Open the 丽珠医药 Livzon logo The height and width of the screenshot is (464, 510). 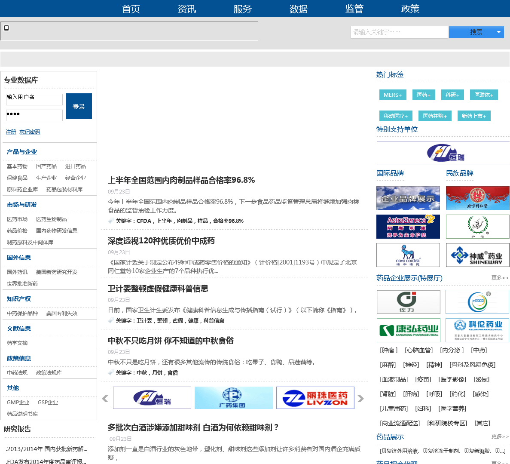tap(315, 398)
